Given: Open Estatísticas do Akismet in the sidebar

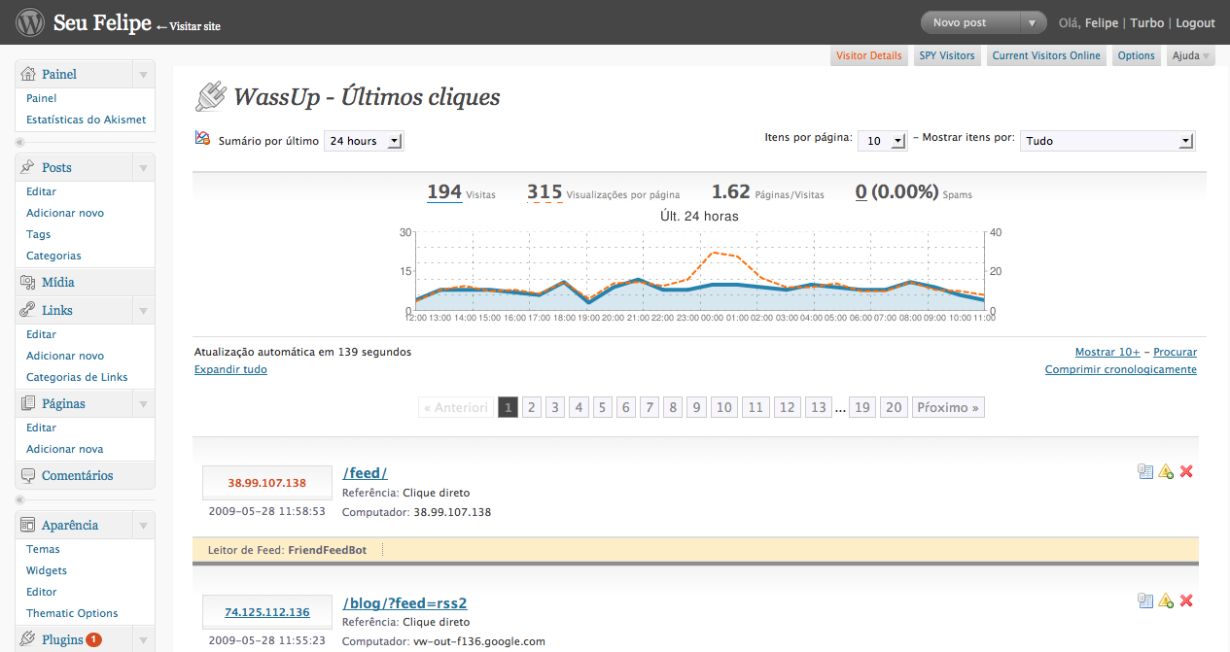Looking at the screenshot, I should tap(86, 120).
